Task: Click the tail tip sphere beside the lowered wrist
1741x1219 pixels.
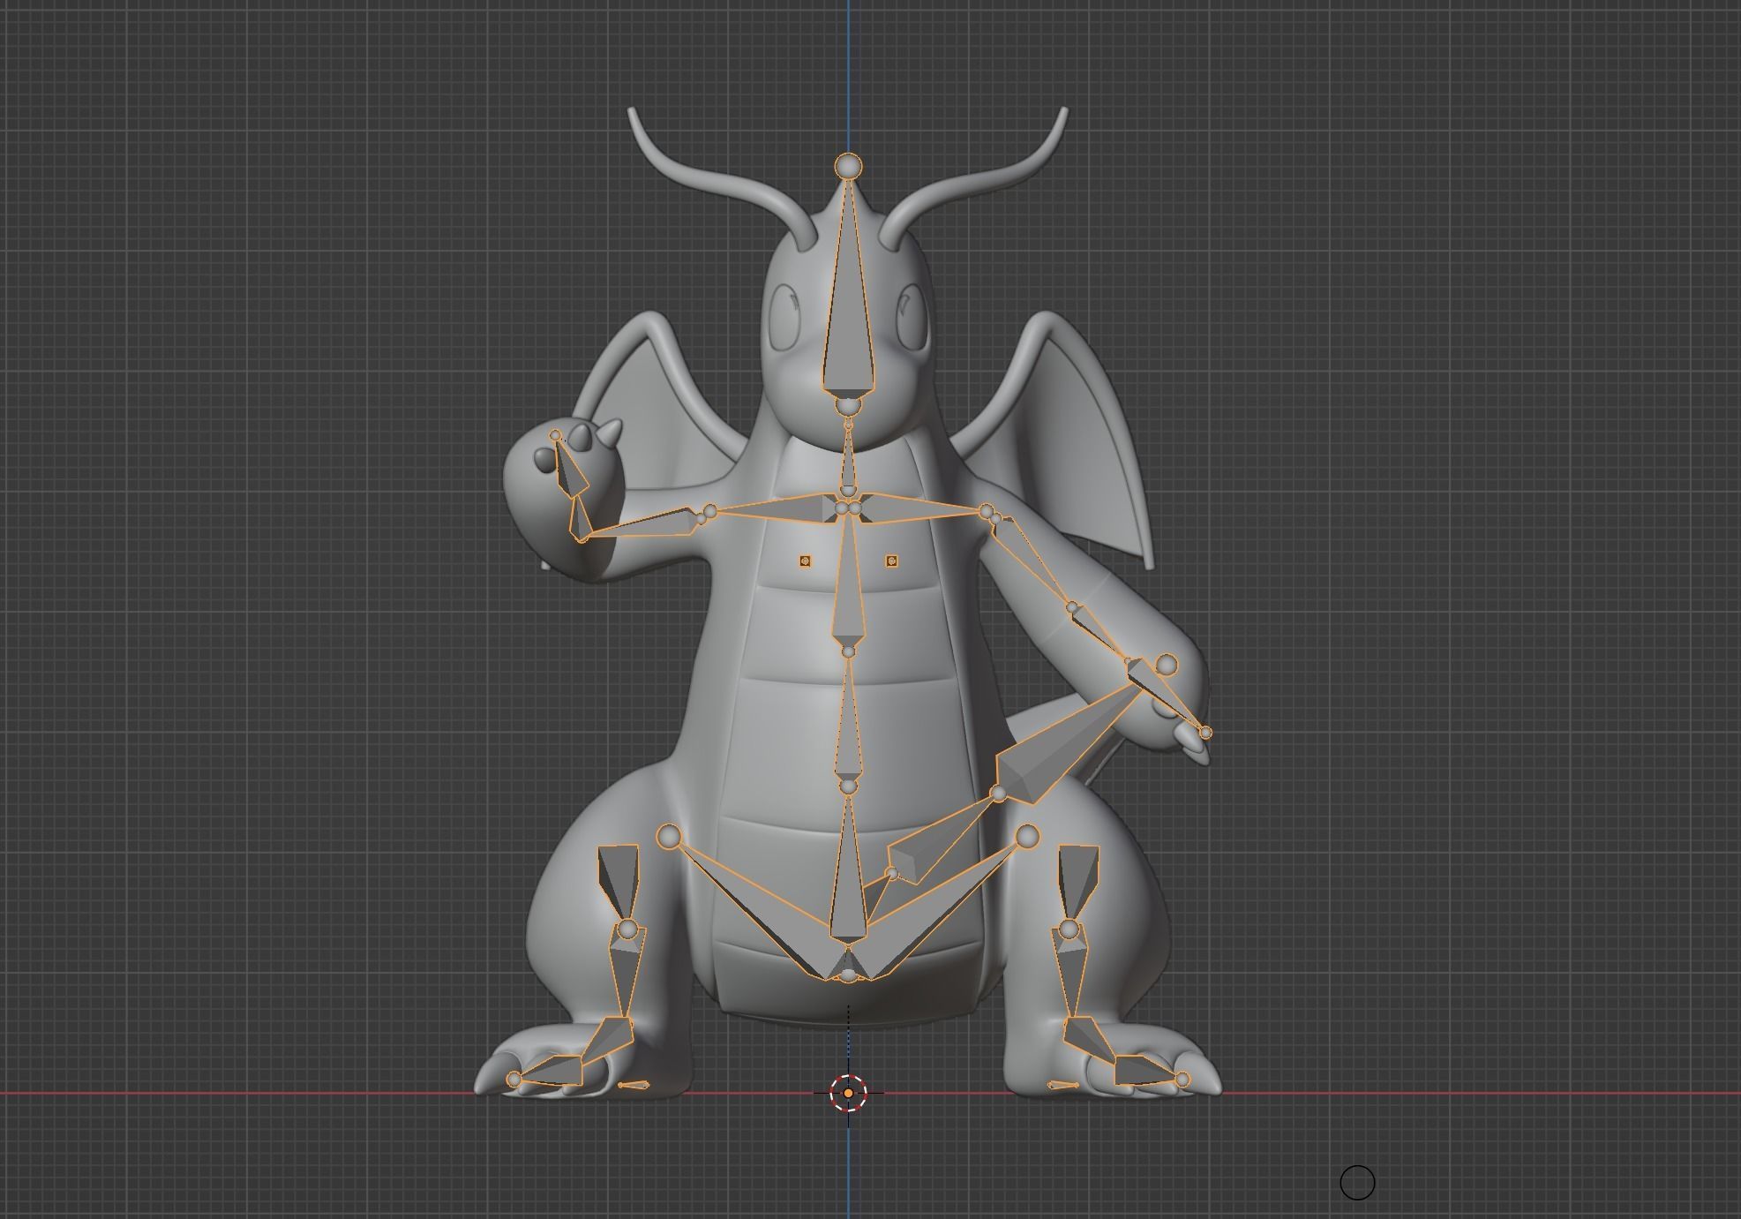Action: pos(1167,665)
